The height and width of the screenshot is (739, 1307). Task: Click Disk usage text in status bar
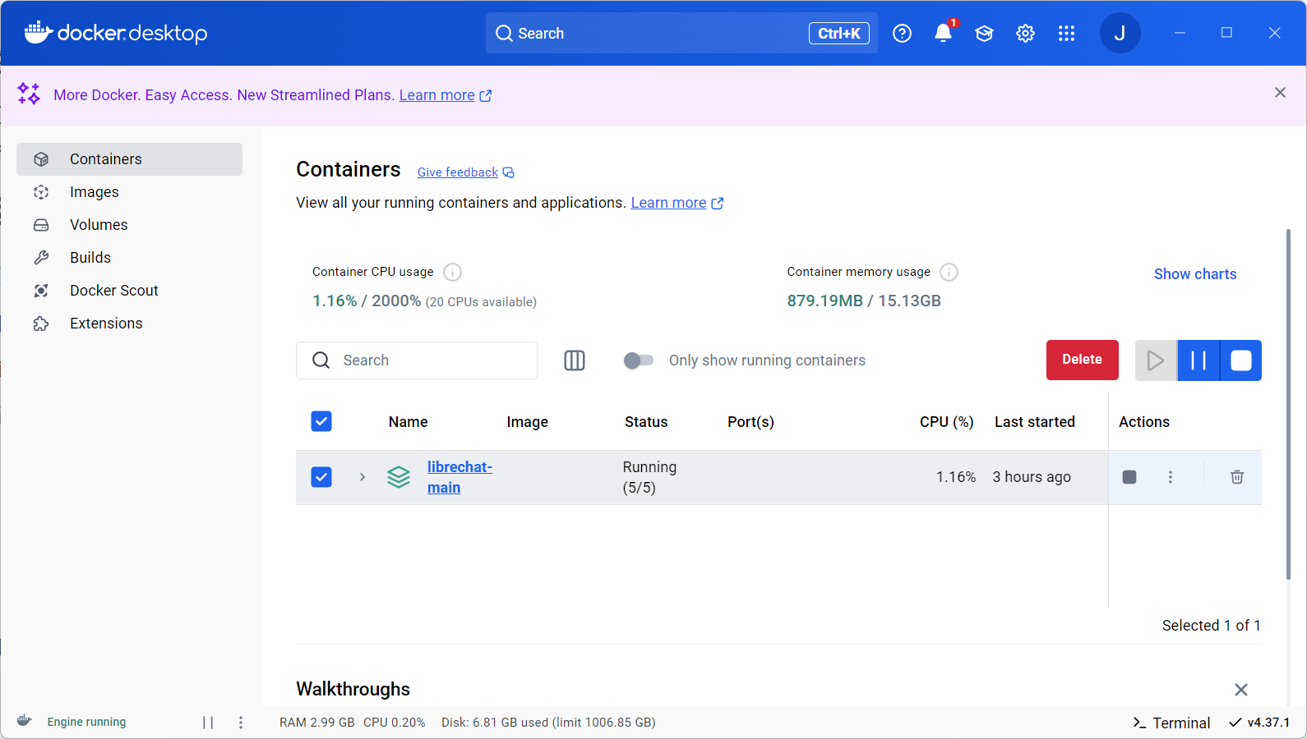pyautogui.click(x=548, y=723)
